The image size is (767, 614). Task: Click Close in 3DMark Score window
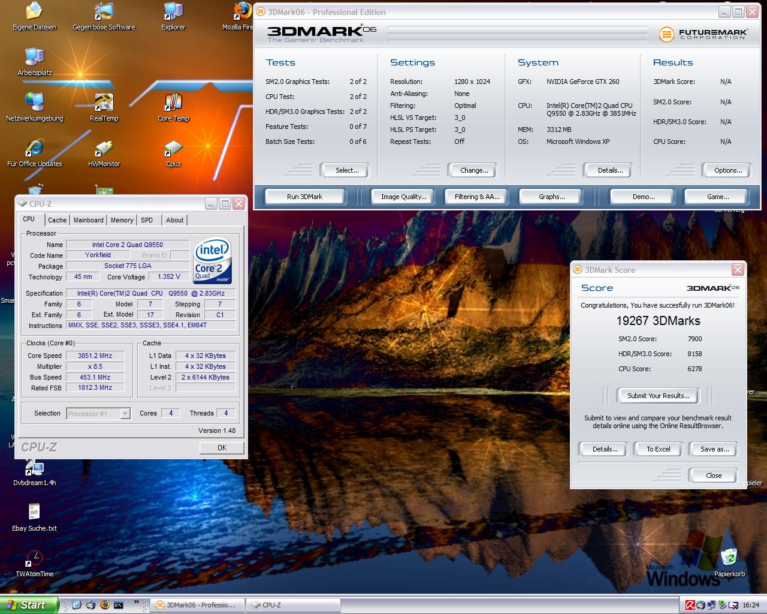point(714,475)
